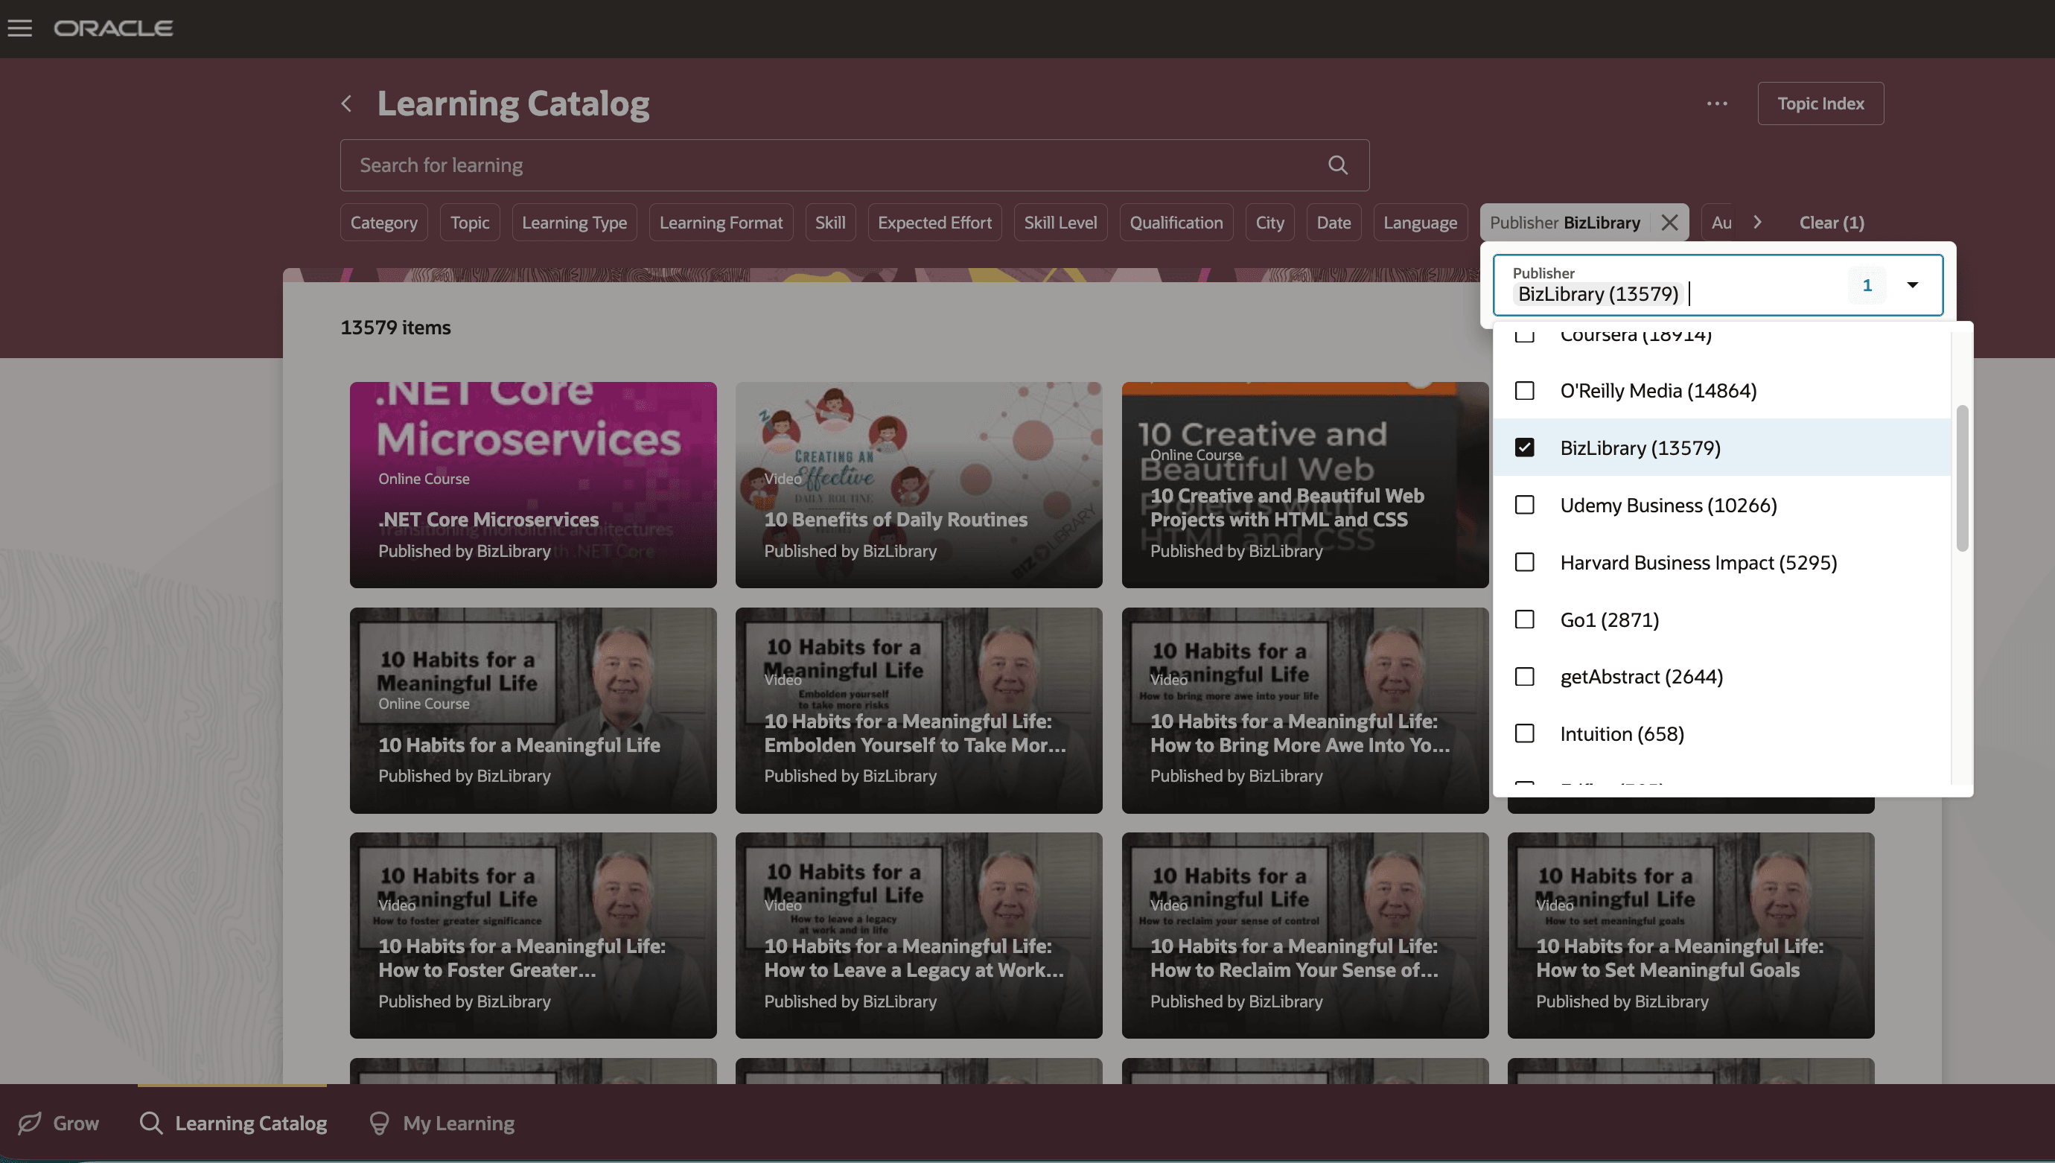This screenshot has height=1163, width=2055.
Task: Click the back arrow beside Learning Catalog
Action: [x=347, y=103]
